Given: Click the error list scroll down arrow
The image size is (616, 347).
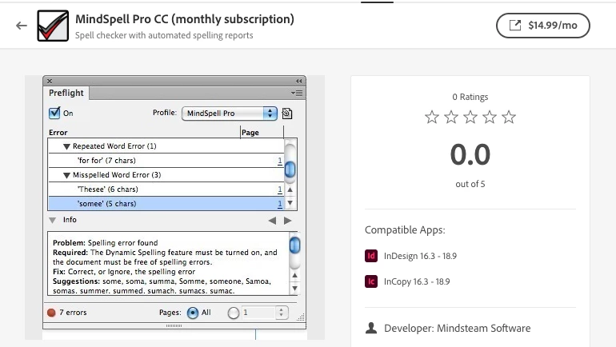Looking at the screenshot, I should 290,203.
